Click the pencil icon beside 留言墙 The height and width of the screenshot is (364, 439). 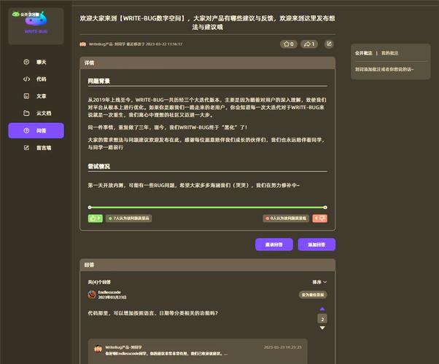pyautogui.click(x=26, y=148)
